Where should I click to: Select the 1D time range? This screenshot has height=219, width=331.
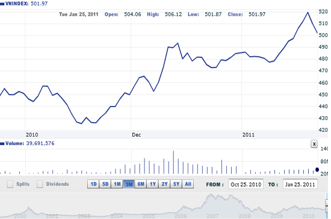coord(93,184)
